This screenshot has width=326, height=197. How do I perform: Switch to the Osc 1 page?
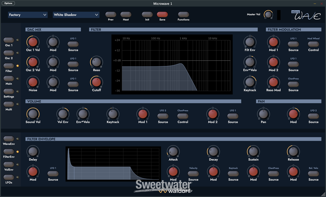point(9,40)
